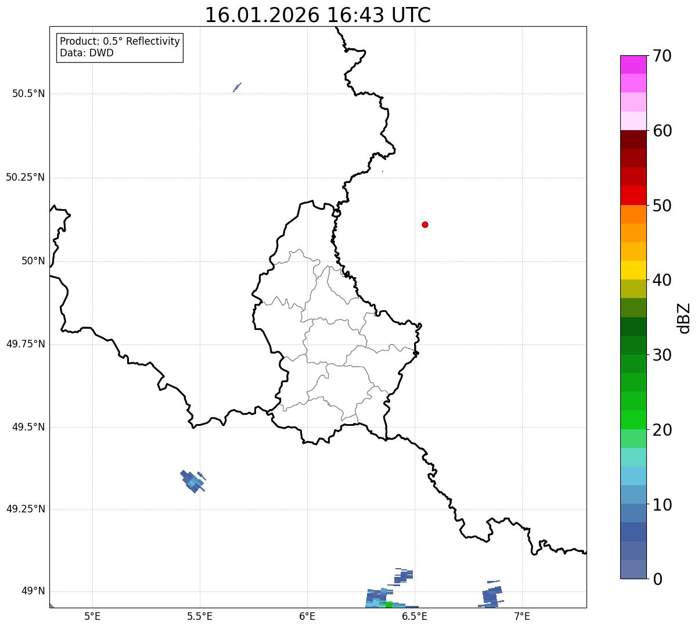The height and width of the screenshot is (628, 698).
Task: Click the yellow colorbar segment at 40 dBZ
Action: tap(633, 271)
